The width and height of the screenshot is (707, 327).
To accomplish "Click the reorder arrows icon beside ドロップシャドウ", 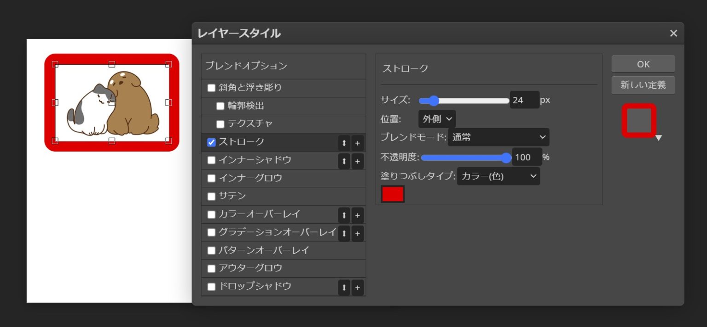I will coord(344,287).
